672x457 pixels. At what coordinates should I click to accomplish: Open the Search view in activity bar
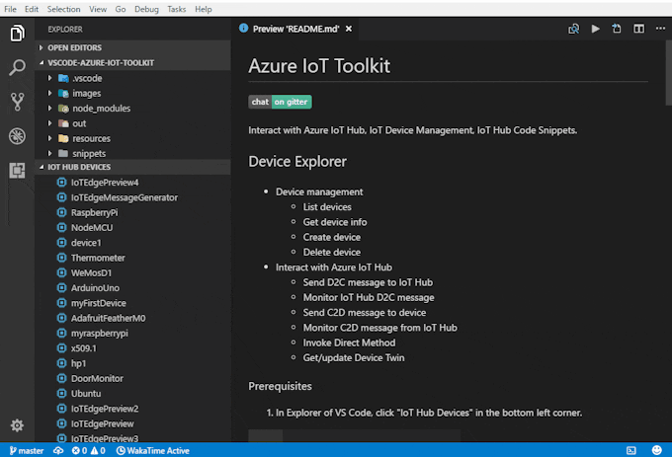(x=17, y=67)
